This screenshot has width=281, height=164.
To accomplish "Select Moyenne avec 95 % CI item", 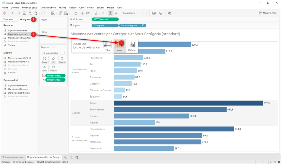I will point(19,58).
